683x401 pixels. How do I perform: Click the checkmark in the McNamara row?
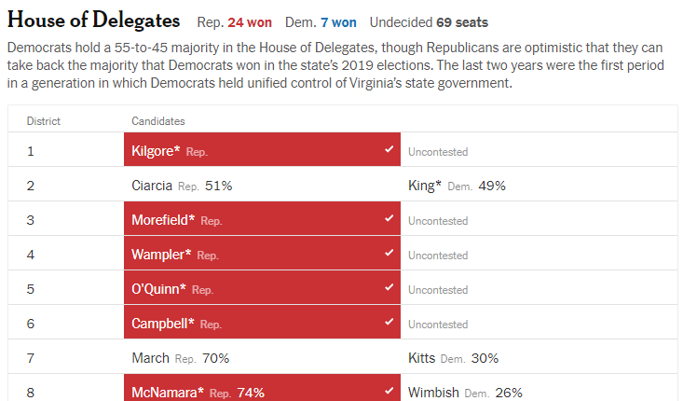click(x=389, y=391)
